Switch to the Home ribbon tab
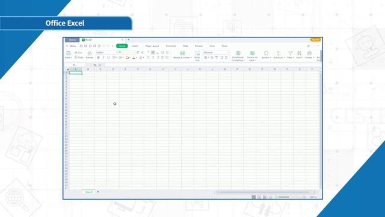 point(122,46)
